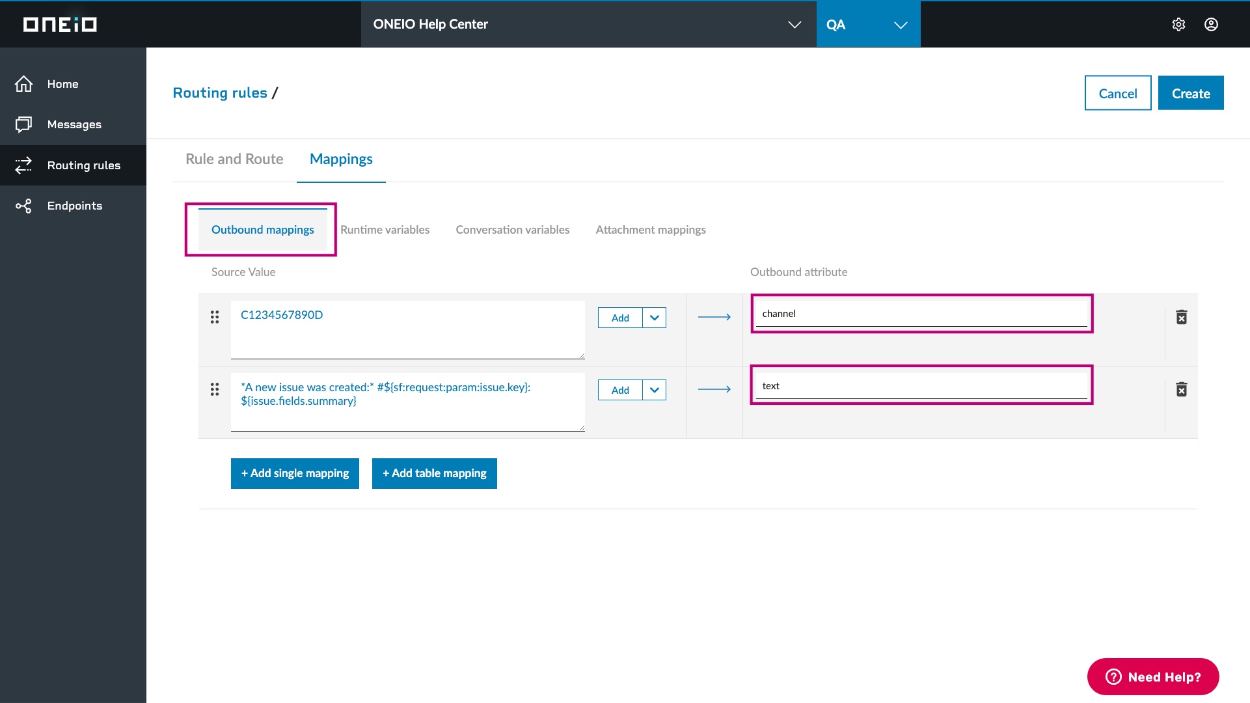This screenshot has height=703, width=1250.
Task: Expand the ONEIO Help Center dropdown
Action: tap(795, 25)
